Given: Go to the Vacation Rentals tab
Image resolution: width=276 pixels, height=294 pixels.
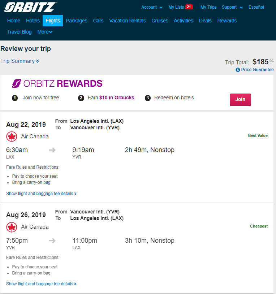Looking at the screenshot, I should coord(127,21).
